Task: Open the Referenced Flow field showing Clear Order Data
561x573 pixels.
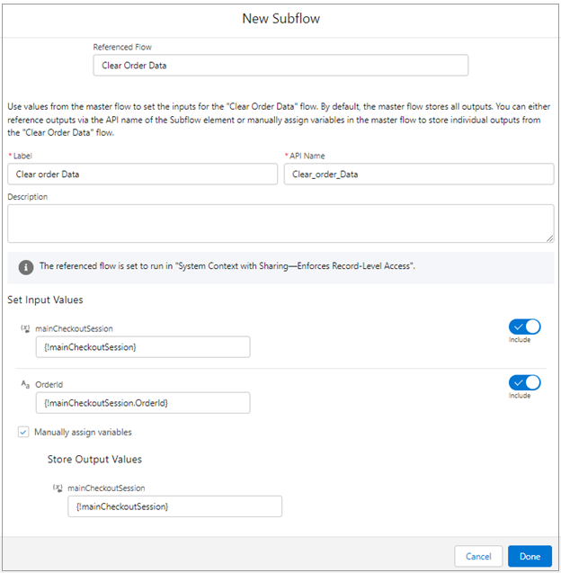Action: point(280,66)
